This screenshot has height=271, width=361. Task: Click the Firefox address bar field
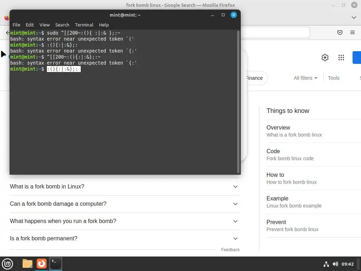[275, 32]
